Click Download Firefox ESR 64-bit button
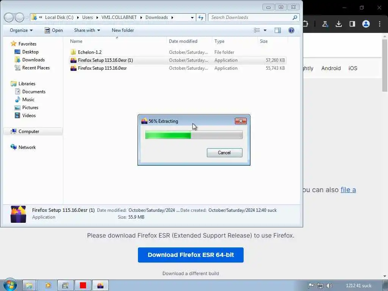388x291 pixels. point(191,255)
